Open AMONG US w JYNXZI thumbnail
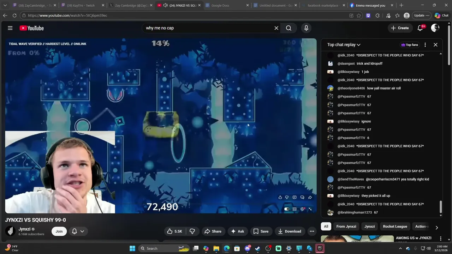Viewport: 452px width, 254px height. [357, 239]
